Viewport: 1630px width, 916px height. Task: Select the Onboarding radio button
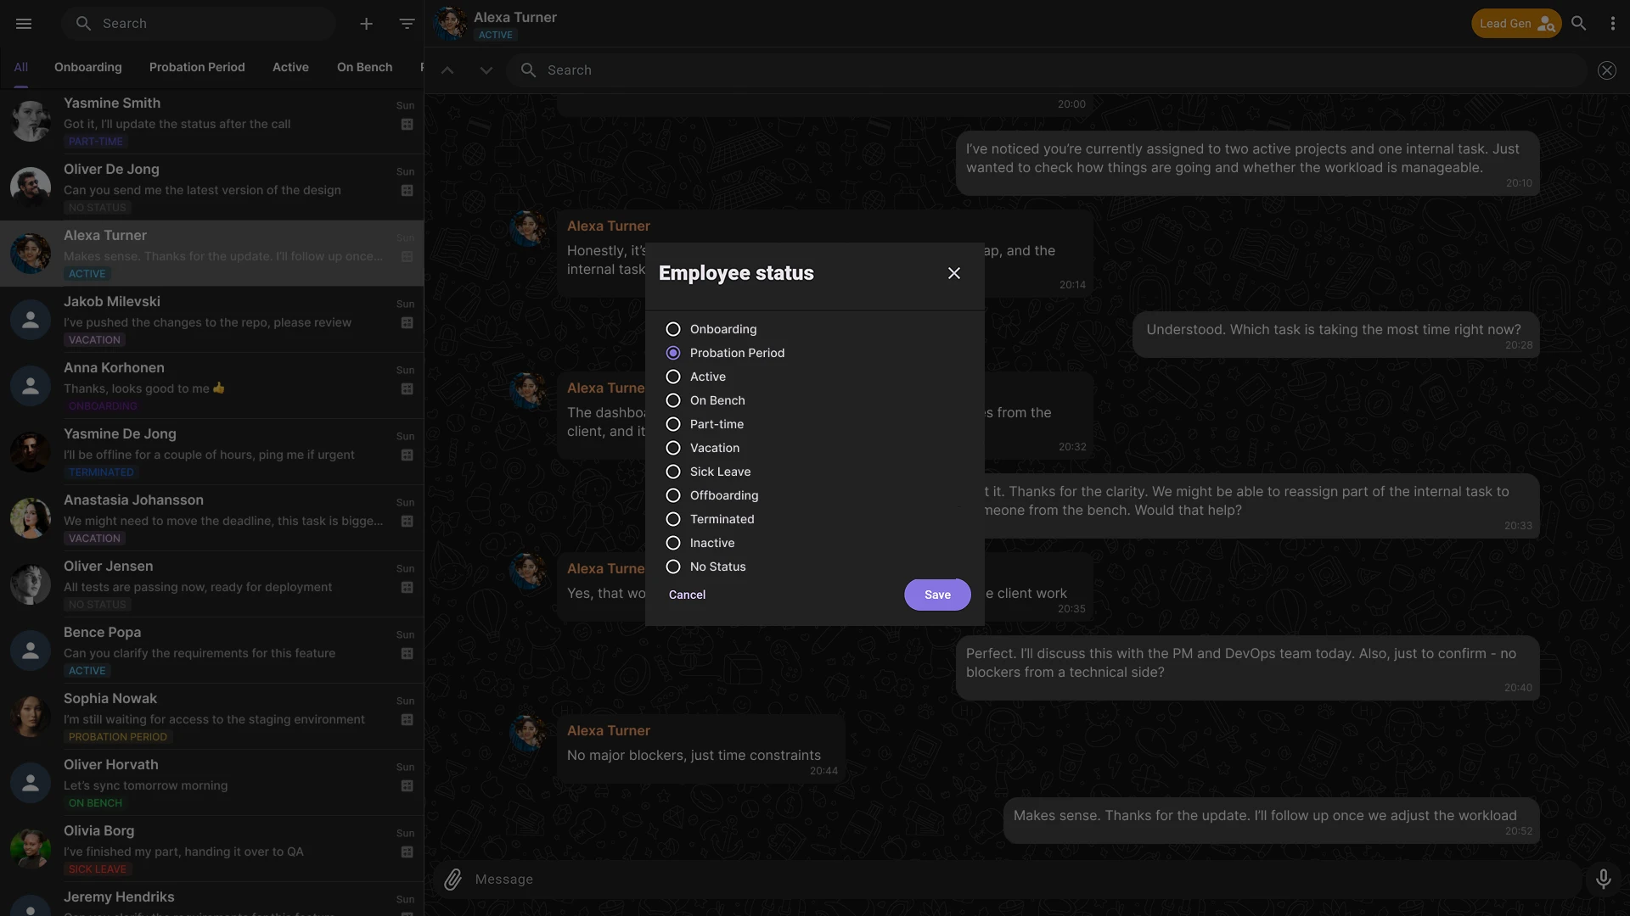(673, 329)
